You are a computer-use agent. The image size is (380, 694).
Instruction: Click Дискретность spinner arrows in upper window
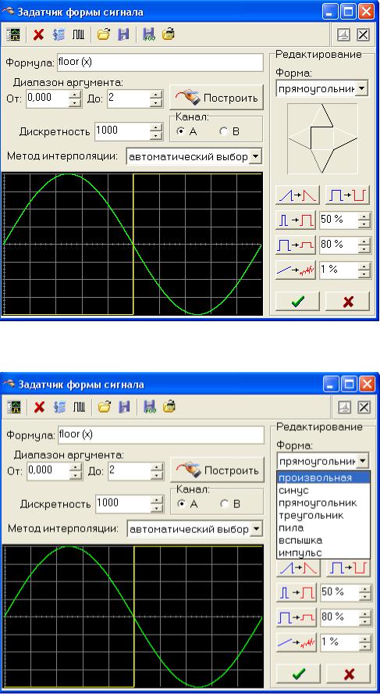157,131
